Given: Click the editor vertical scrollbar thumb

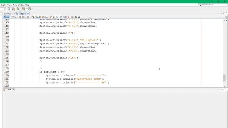Looking at the screenshot, I should point(224,78).
